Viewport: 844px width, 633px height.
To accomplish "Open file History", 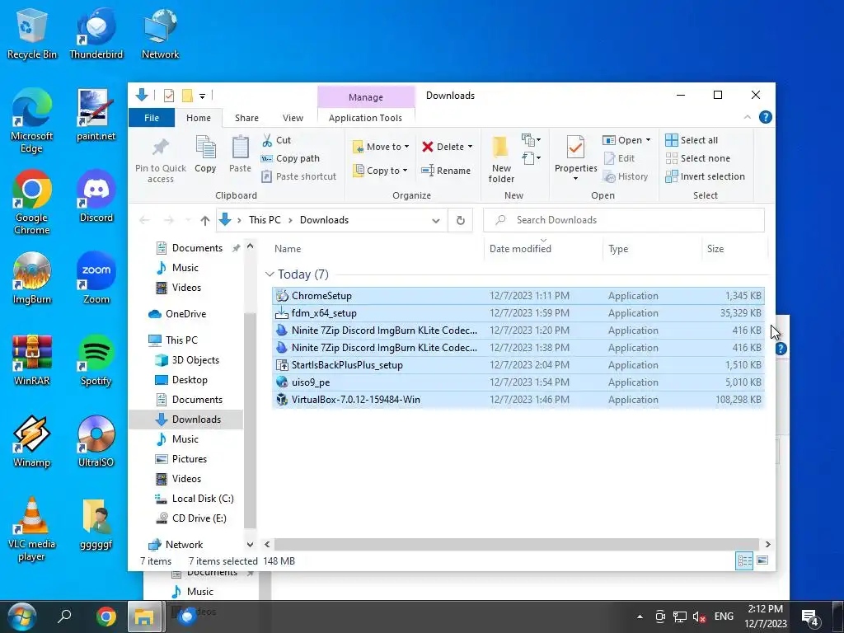I will click(626, 176).
